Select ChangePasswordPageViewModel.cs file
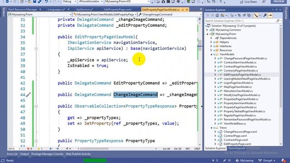290x163 pixels. [245, 58]
